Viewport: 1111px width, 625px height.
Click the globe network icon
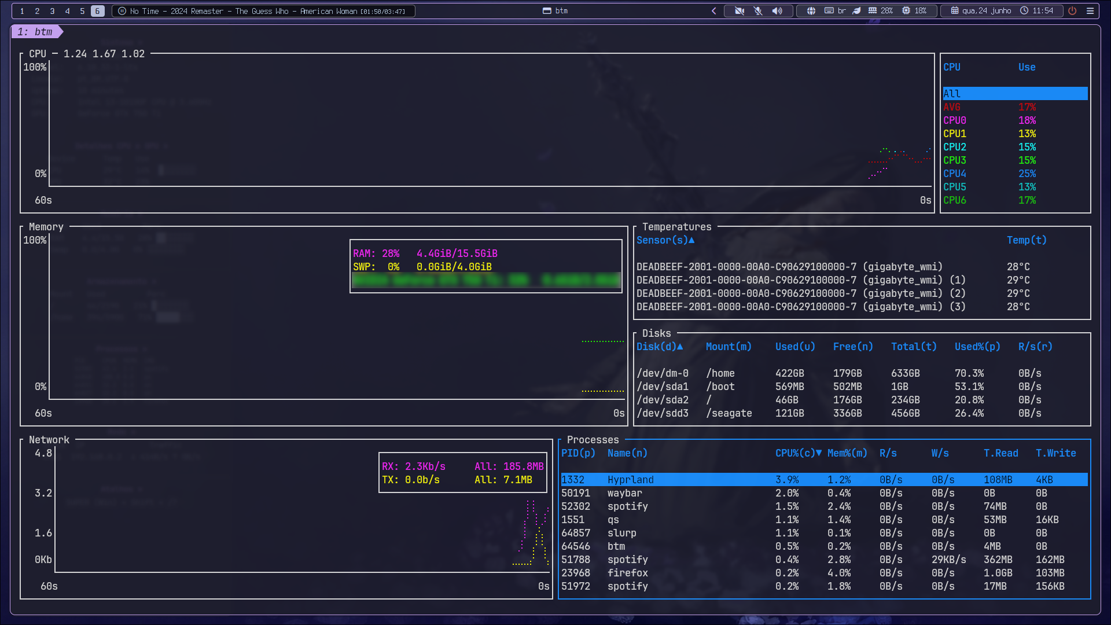(x=811, y=10)
